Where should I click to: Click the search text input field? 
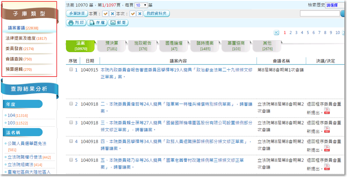coord(320,14)
